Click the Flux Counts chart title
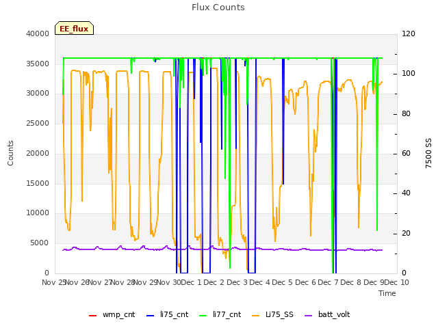Image resolution: width=438 pixels, height=328 pixels. [218, 8]
